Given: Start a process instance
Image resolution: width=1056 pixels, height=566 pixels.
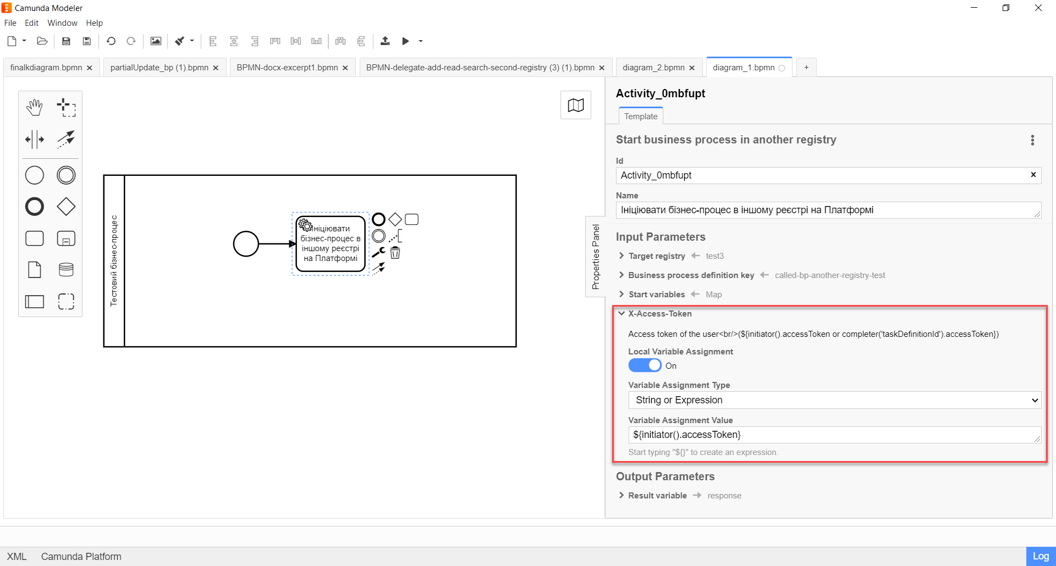Looking at the screenshot, I should tap(405, 41).
